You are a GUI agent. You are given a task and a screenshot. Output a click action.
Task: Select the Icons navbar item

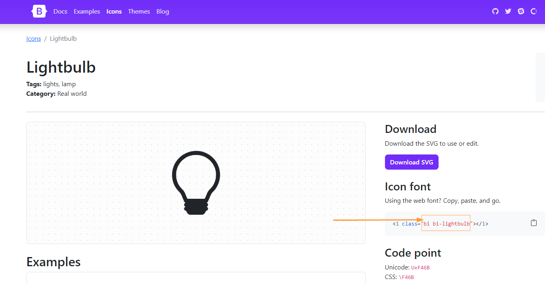point(114,12)
